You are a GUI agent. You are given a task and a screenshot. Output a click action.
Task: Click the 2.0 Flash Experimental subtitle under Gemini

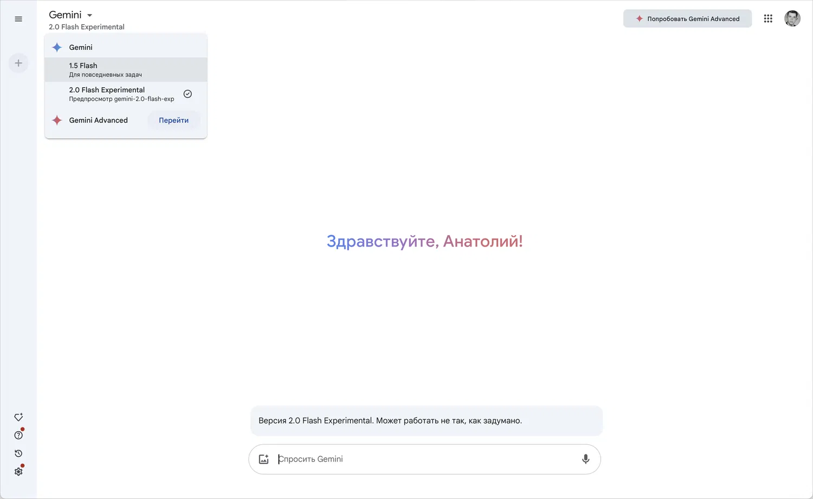click(87, 27)
